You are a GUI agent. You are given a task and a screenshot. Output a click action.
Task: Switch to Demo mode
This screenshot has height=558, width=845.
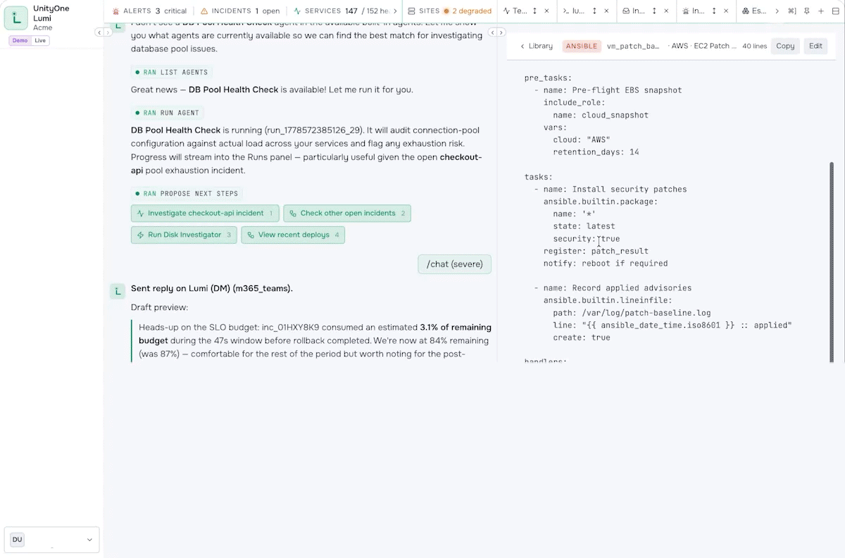20,41
